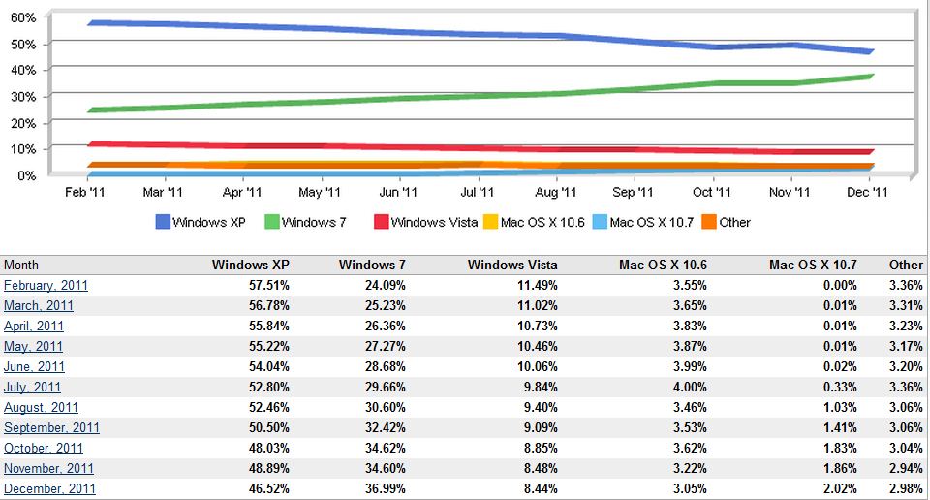Open the June, 2011 link
This screenshot has height=500, width=930.
(35, 366)
